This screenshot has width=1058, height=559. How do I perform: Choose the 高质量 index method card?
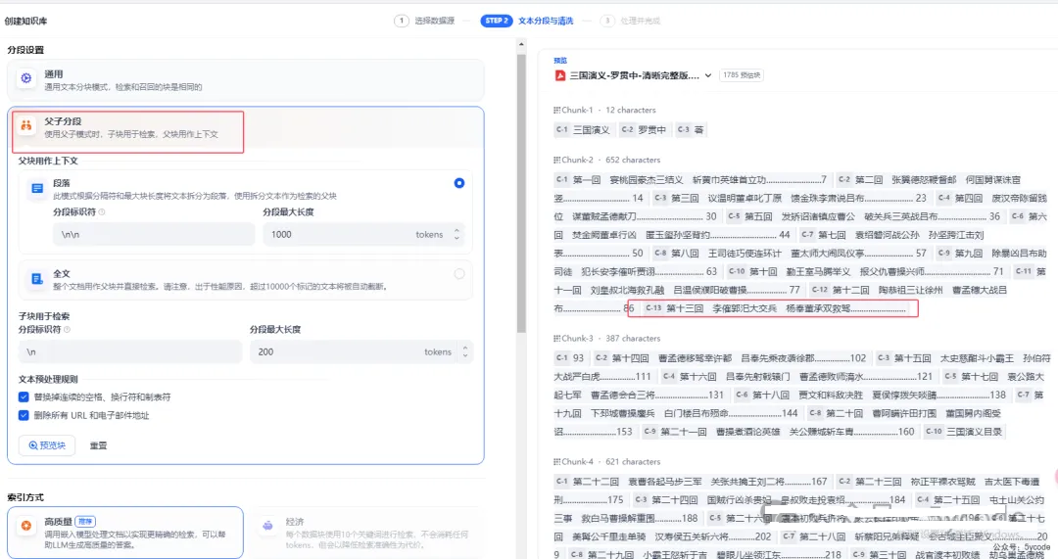tap(125, 533)
